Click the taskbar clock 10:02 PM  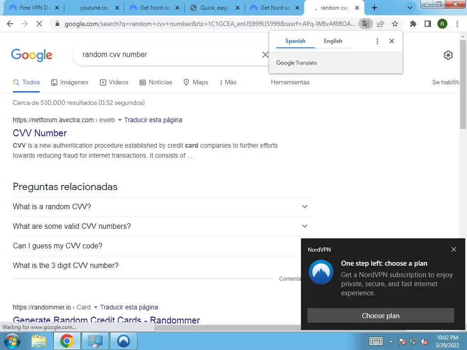pyautogui.click(x=447, y=338)
